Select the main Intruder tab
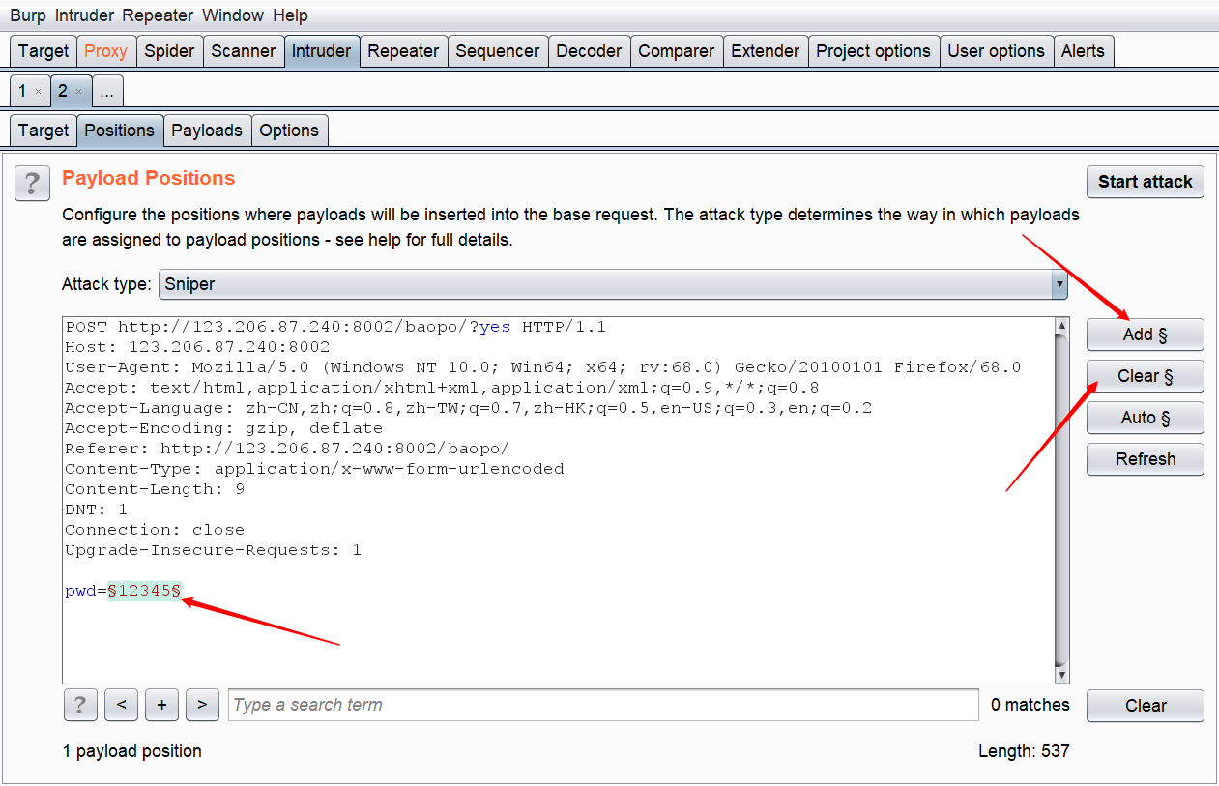The height and width of the screenshot is (786, 1219). (321, 51)
